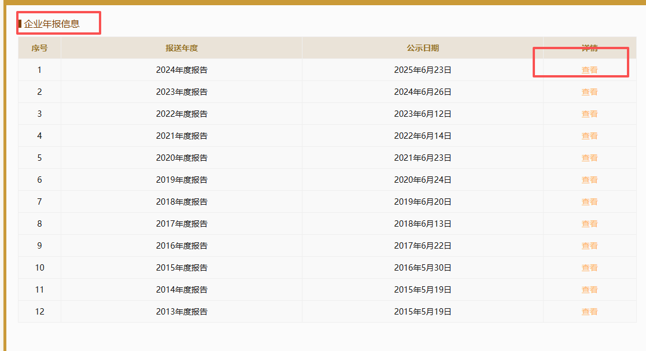Viewport: 646px width, 351px height.
Task: Open 查看 link for 2024年度报告
Action: (x=589, y=70)
